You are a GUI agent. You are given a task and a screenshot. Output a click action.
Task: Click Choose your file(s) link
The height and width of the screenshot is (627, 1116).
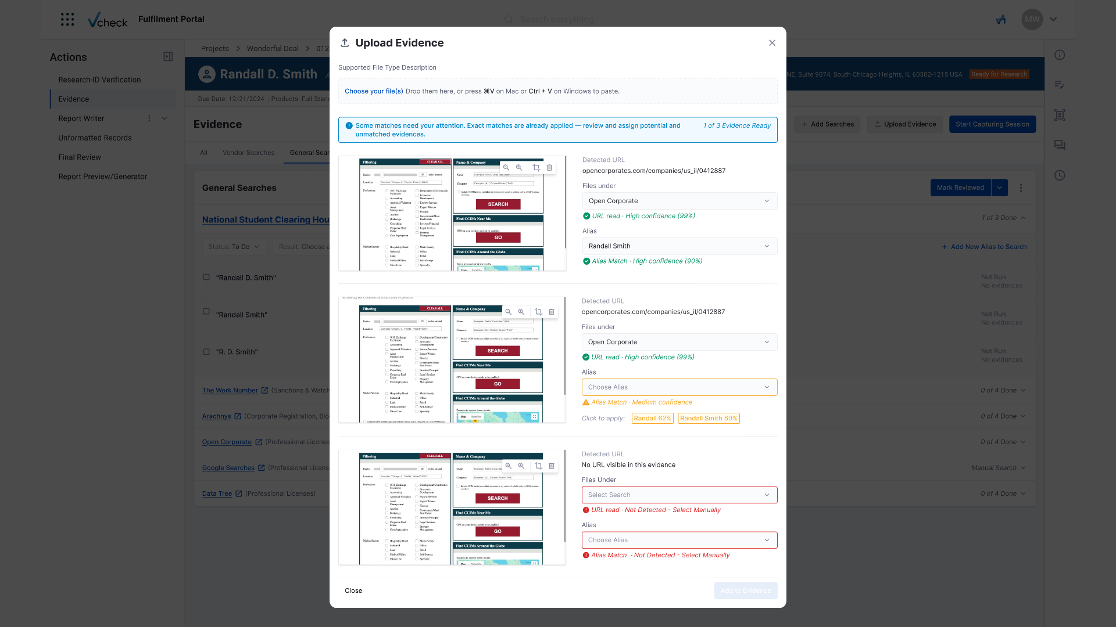[x=374, y=91]
